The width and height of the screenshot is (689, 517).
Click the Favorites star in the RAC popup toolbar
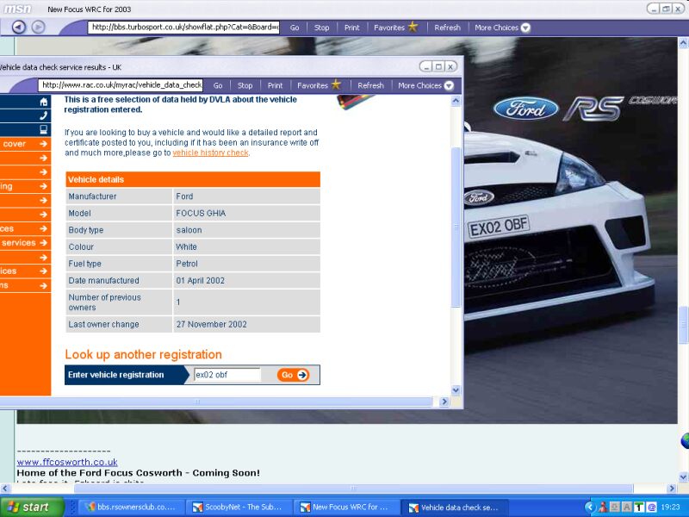tap(336, 84)
